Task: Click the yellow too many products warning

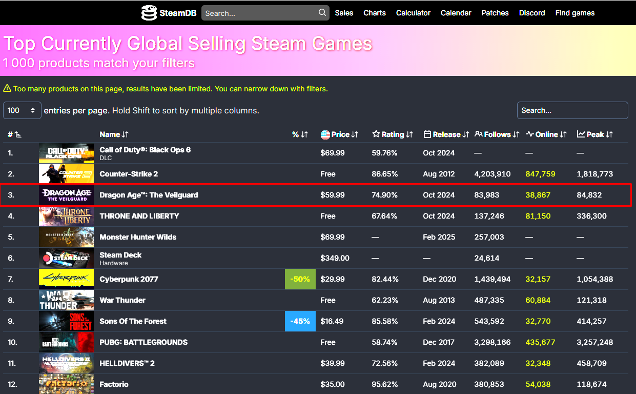Action: [x=166, y=89]
